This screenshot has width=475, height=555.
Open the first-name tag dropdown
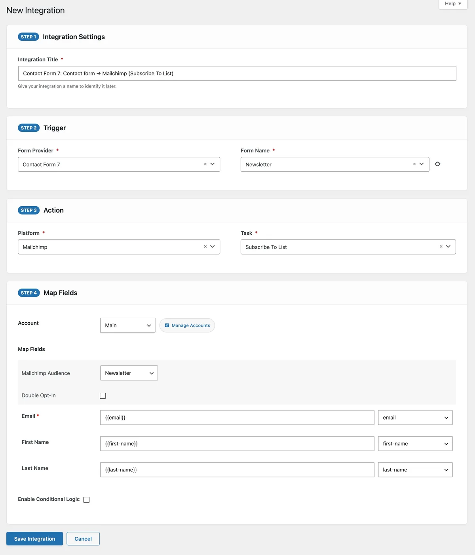coord(415,444)
